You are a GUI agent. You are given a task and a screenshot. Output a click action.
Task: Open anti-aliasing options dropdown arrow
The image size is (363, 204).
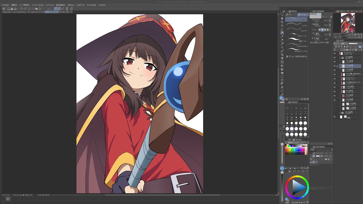(x=330, y=30)
